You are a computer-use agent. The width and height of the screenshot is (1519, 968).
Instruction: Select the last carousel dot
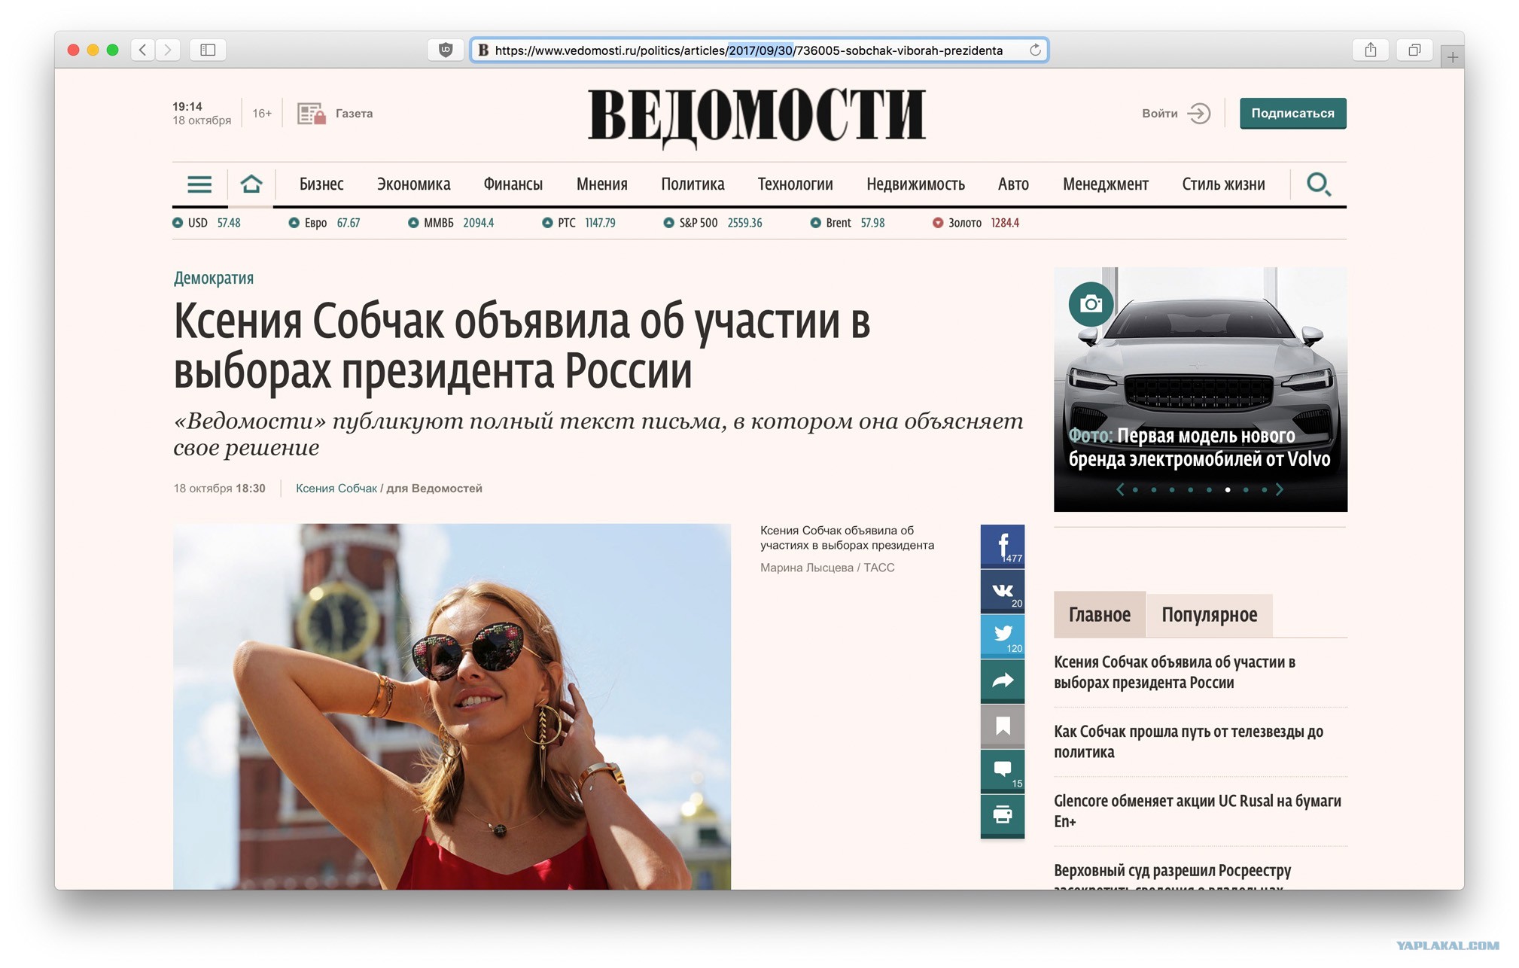tap(1264, 490)
